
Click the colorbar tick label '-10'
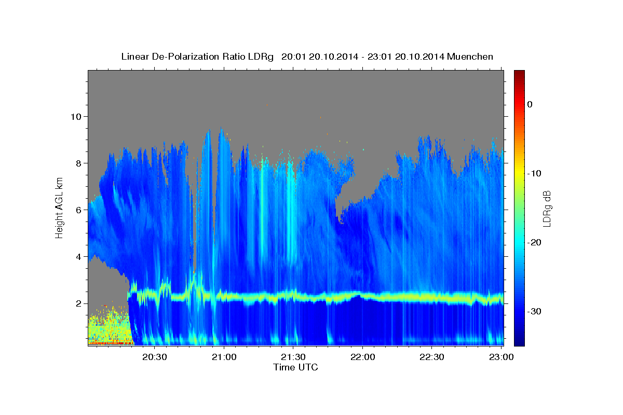click(x=535, y=173)
